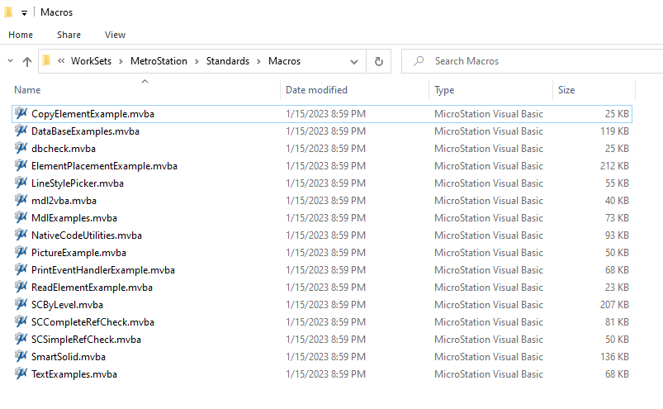Viewport: 663px width, 409px height.
Task: Expand subfolders chevron after WorkSets
Action: click(x=121, y=61)
